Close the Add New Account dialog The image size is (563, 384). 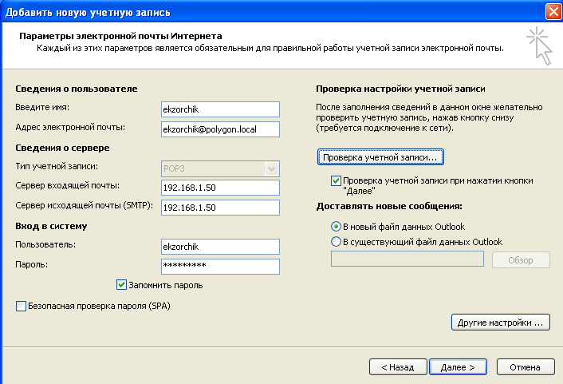point(553,12)
